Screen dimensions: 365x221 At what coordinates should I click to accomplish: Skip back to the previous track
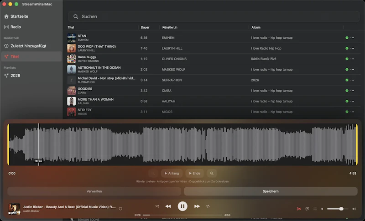(x=168, y=206)
